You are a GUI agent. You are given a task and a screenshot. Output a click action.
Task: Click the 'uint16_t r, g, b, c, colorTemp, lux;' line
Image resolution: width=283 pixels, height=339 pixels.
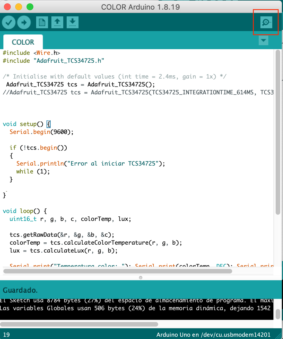coord(70,219)
